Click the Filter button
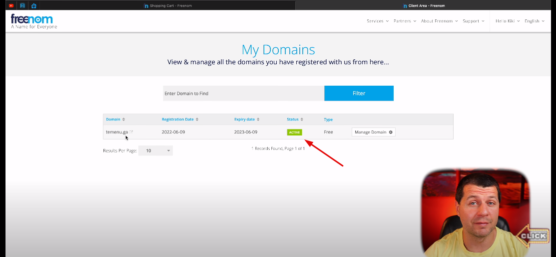This screenshot has width=556, height=257. (x=359, y=93)
